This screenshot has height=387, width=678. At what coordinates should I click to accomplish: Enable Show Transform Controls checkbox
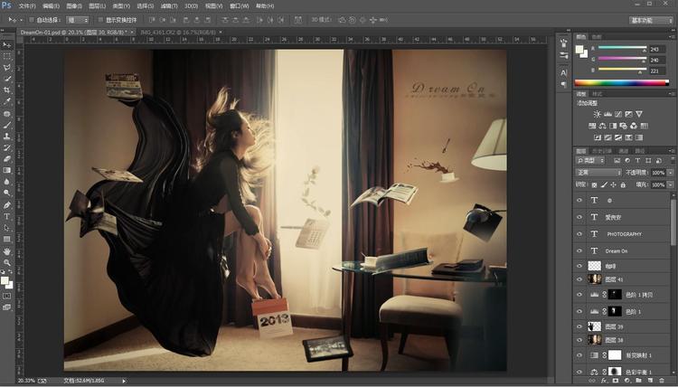(99, 19)
